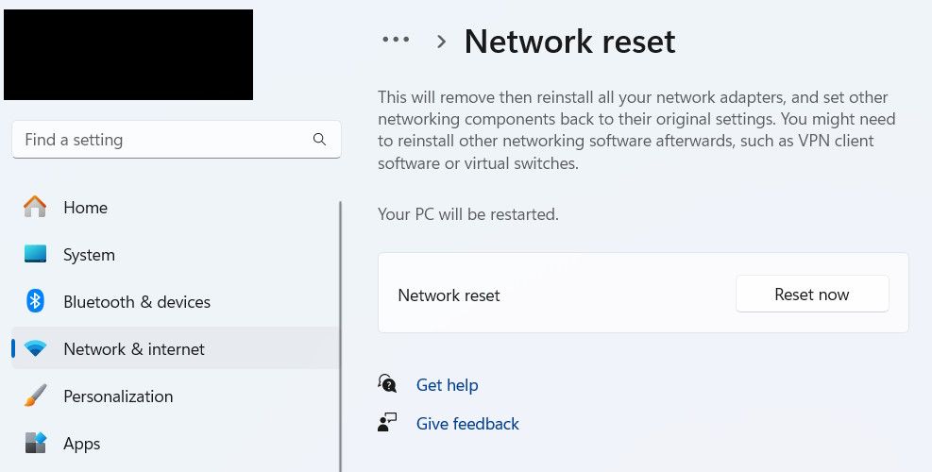The height and width of the screenshot is (472, 932).
Task: Click breadcrumb chevron before Network reset
Action: click(441, 42)
